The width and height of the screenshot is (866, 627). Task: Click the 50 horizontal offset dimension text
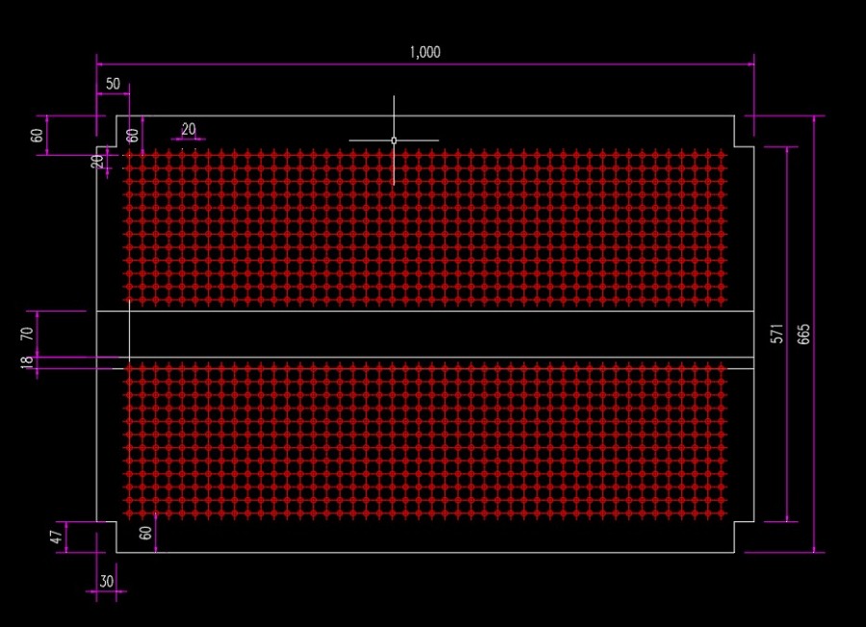coord(113,84)
